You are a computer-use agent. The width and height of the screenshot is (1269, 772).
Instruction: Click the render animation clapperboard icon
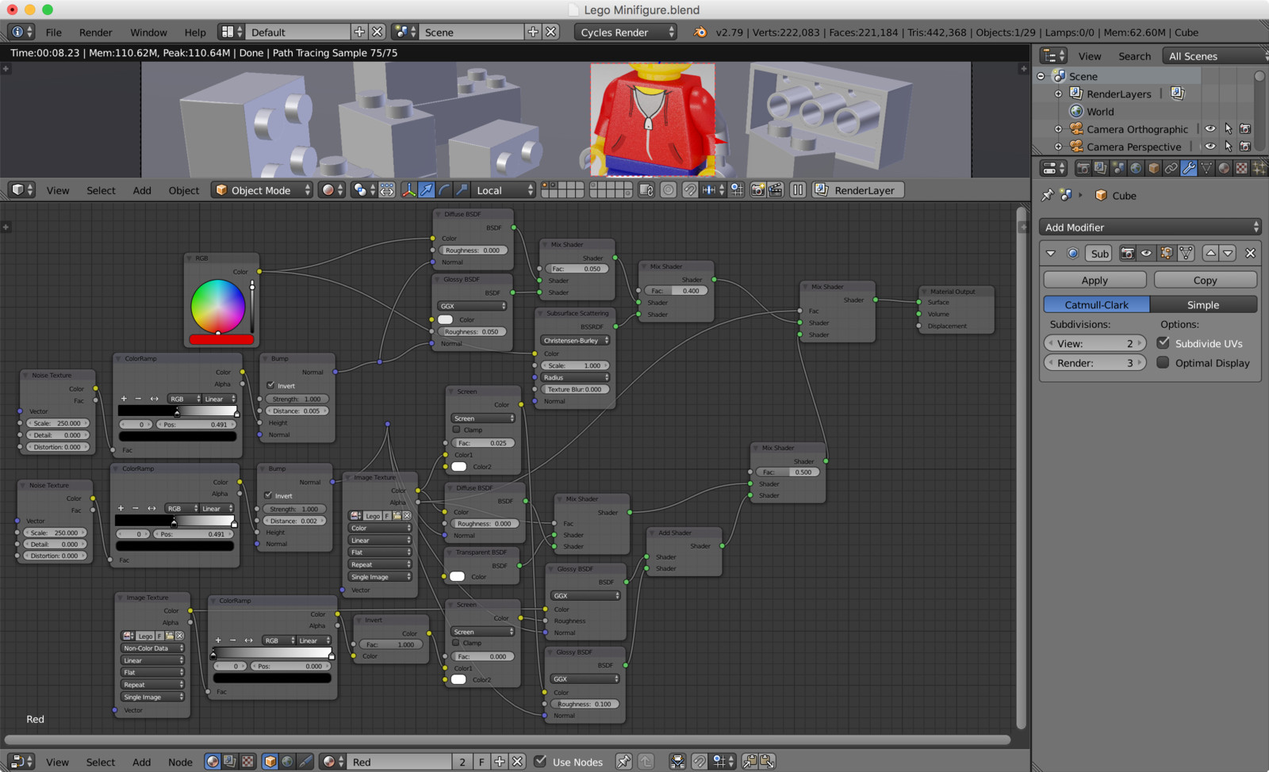click(776, 190)
